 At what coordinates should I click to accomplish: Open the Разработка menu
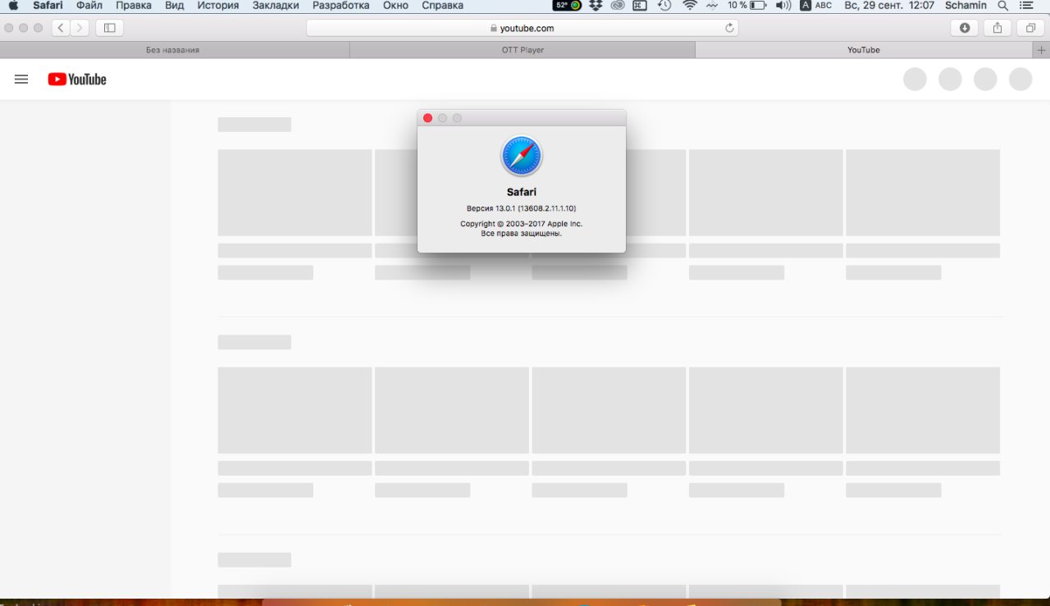[341, 6]
